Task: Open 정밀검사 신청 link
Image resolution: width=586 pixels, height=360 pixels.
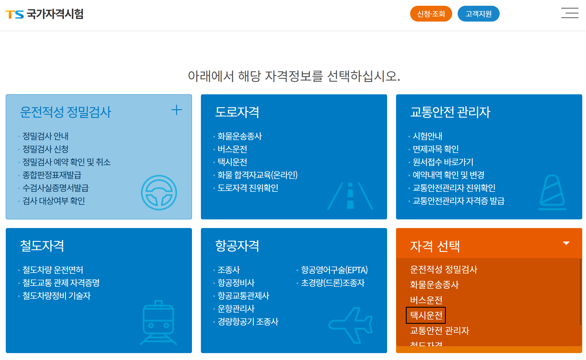Action: [45, 149]
